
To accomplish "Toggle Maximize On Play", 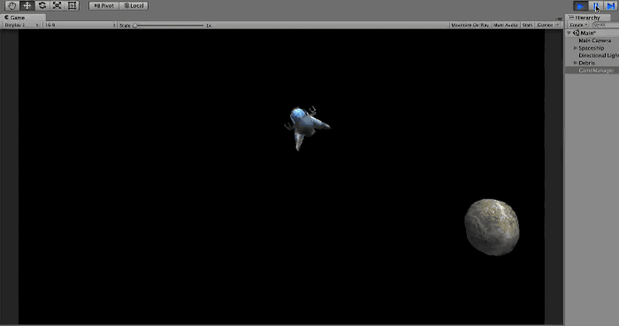I will click(x=470, y=25).
